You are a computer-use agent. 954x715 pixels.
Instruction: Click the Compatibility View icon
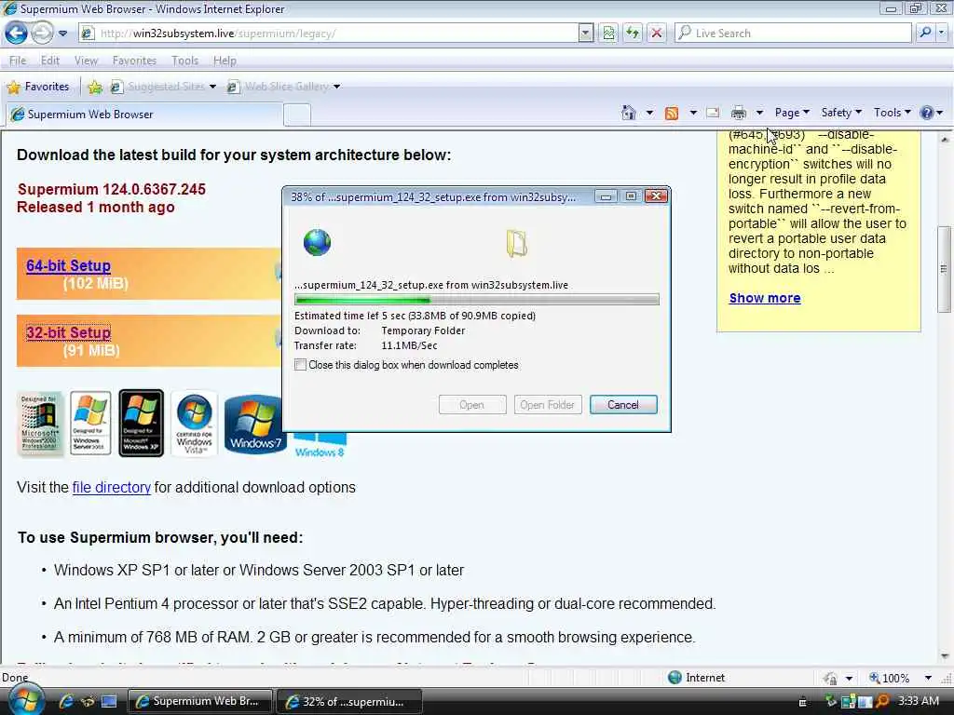pyautogui.click(x=608, y=34)
